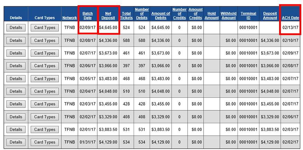Sort table by ACH Date header
Viewport: 303px width, 150px height.
click(x=290, y=18)
